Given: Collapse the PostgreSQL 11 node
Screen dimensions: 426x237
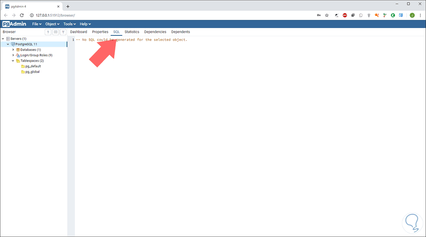Looking at the screenshot, I should (x=8, y=44).
